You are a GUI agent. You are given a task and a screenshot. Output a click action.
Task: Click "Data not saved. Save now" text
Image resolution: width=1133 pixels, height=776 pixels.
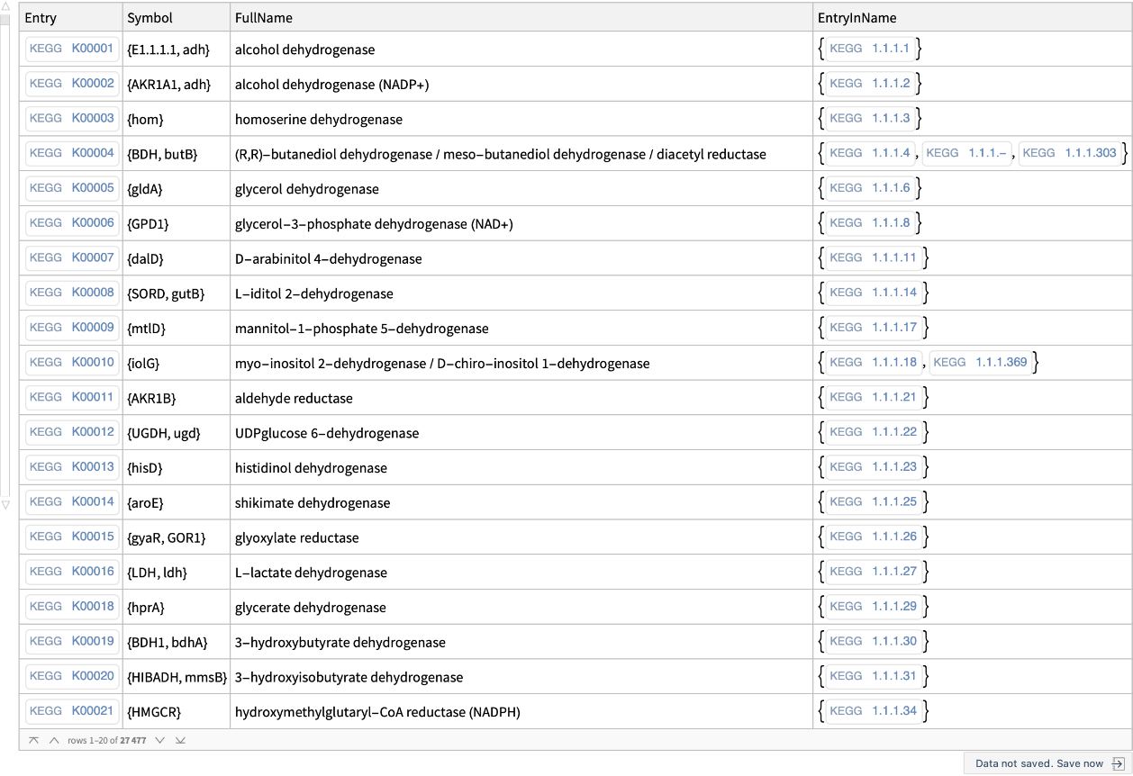(x=1038, y=763)
